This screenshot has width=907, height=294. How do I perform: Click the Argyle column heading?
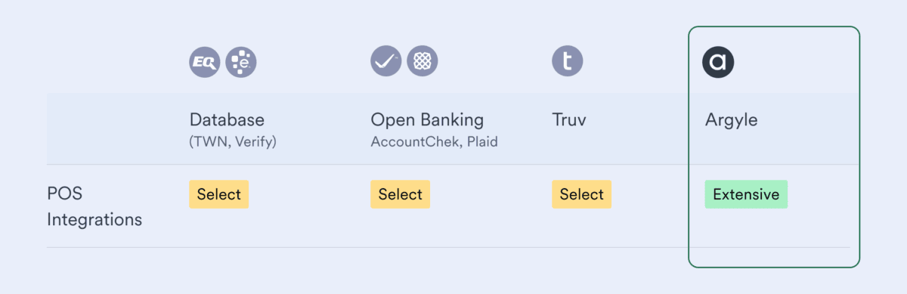click(731, 120)
